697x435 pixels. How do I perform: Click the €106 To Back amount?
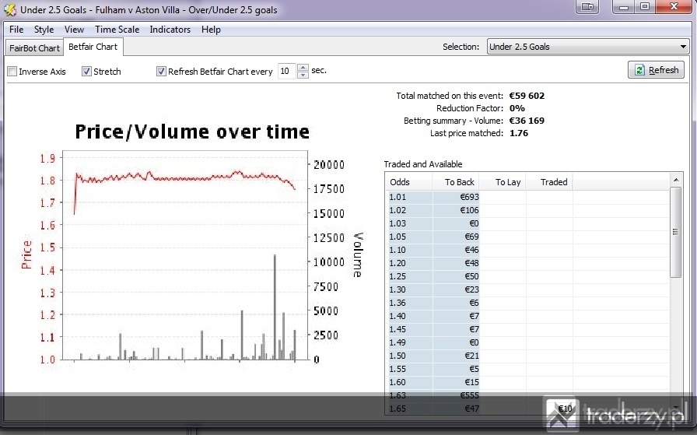pos(469,210)
